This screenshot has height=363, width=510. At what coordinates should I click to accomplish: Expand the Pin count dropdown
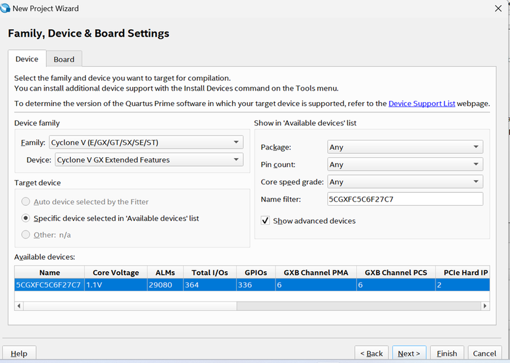[405, 165]
